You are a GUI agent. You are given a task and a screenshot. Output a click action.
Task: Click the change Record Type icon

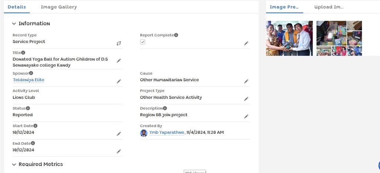coord(119,43)
